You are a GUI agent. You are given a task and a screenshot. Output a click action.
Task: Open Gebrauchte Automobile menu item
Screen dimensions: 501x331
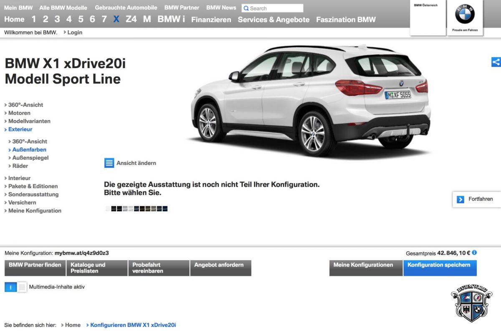(x=126, y=8)
